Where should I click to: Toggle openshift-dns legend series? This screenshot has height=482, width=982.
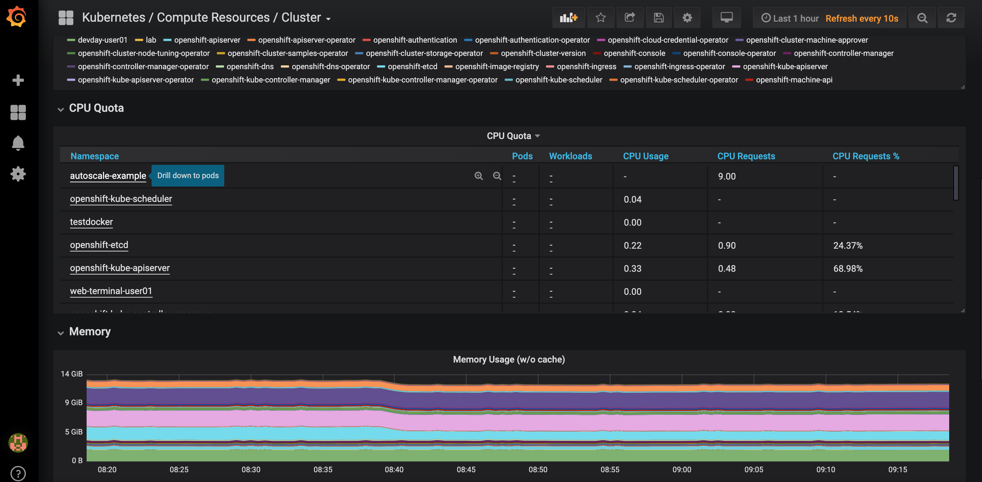(250, 67)
